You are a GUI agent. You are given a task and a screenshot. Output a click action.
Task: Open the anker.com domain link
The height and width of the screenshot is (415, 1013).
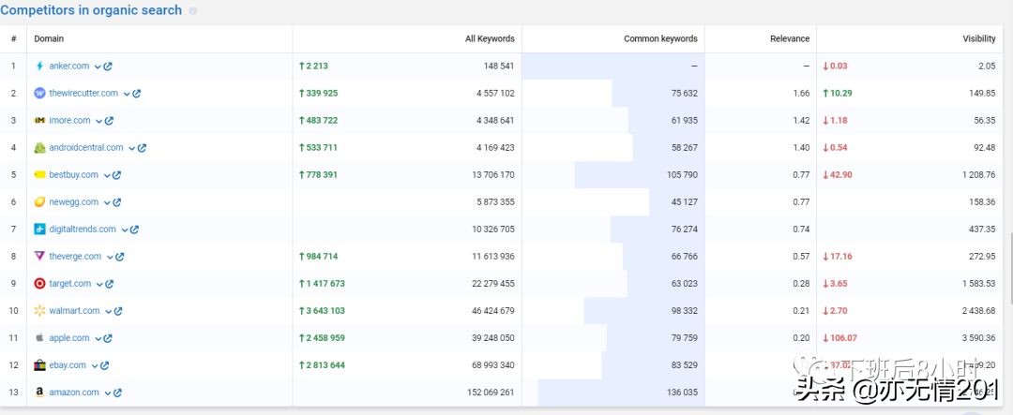click(x=69, y=66)
